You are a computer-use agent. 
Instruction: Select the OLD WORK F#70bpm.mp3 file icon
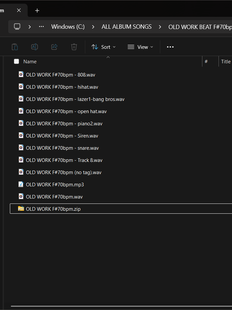pos(21,184)
